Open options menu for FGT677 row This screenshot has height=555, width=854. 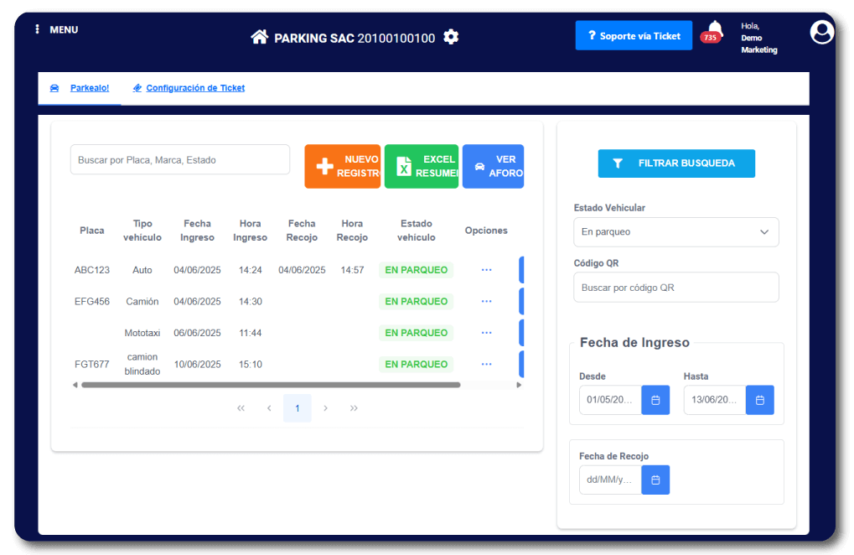[x=486, y=364]
